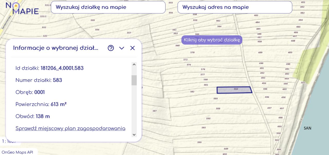Viewport: 329px width, 155px height.
Task: Select parcel 498 on the map
Action: coord(280,118)
